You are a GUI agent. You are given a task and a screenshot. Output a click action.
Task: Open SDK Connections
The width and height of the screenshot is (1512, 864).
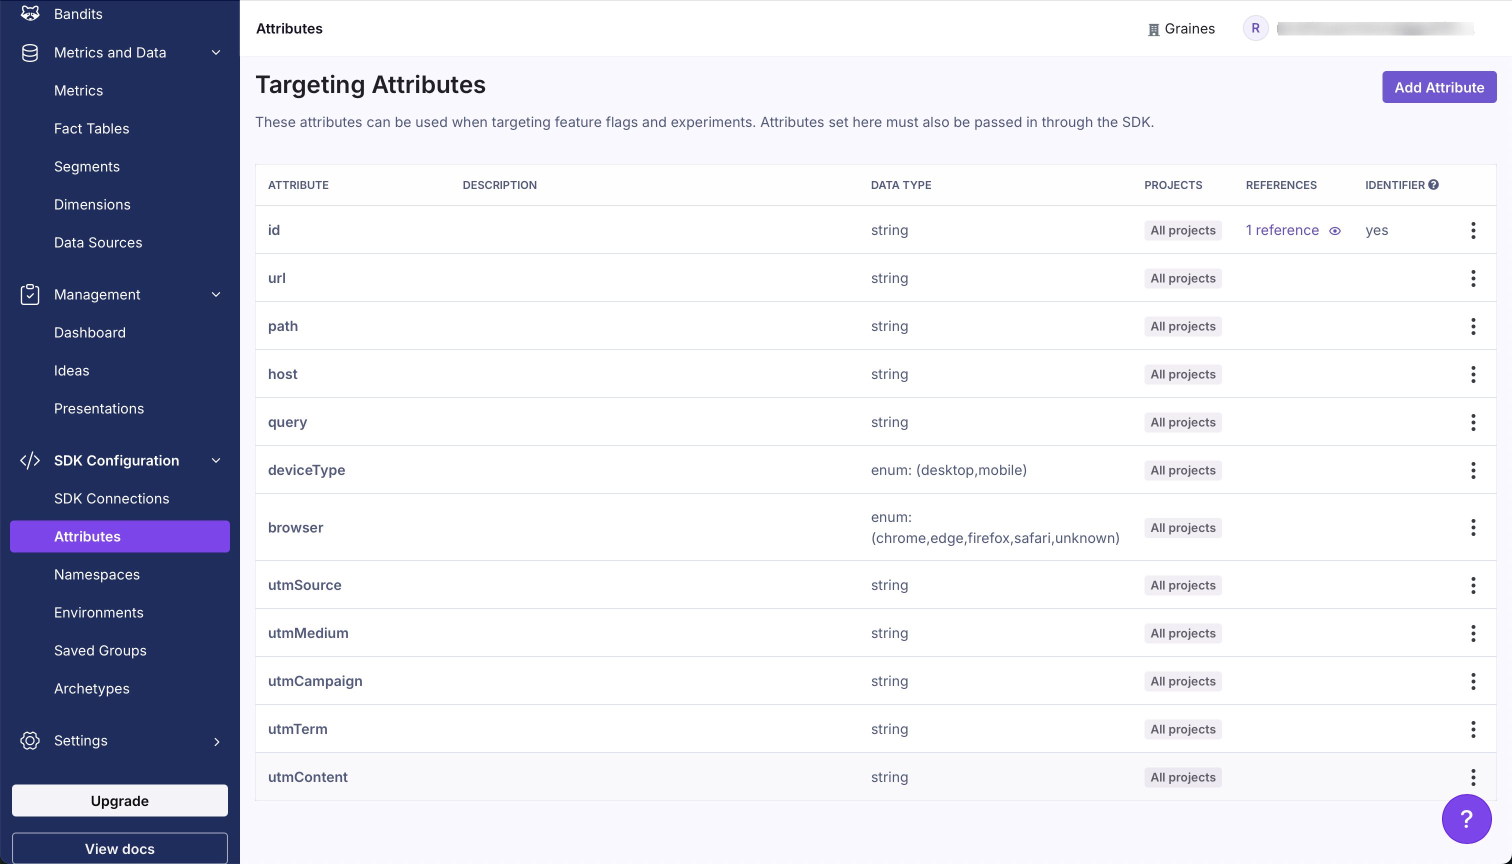111,498
